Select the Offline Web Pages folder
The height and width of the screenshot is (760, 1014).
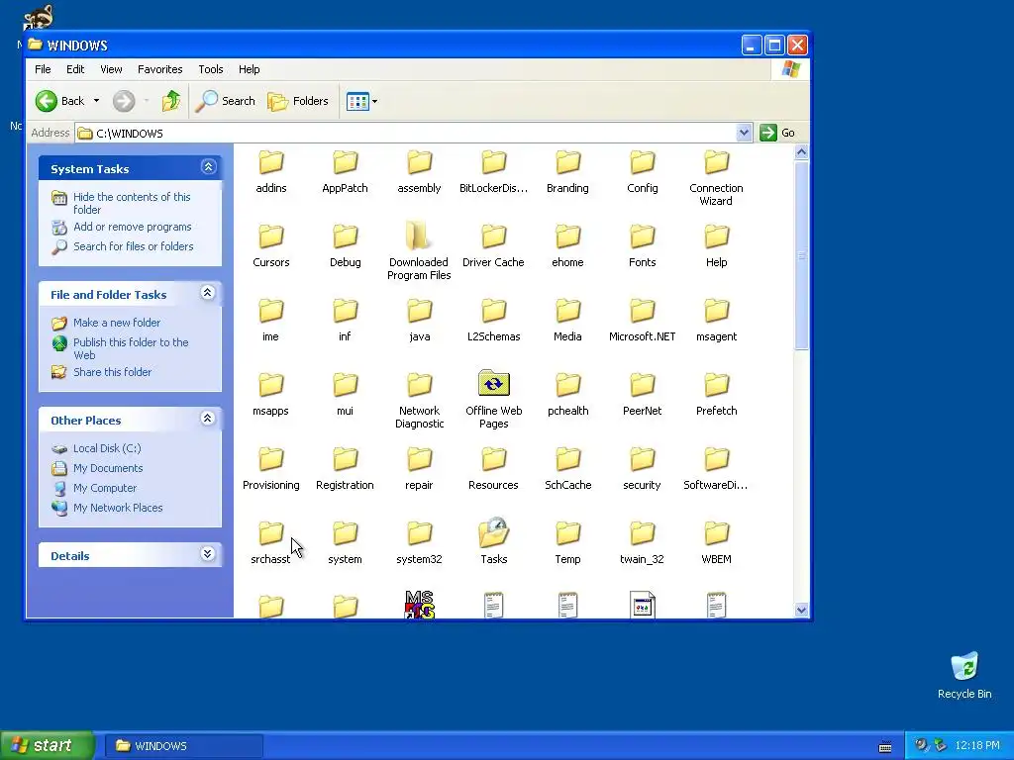[493, 399]
